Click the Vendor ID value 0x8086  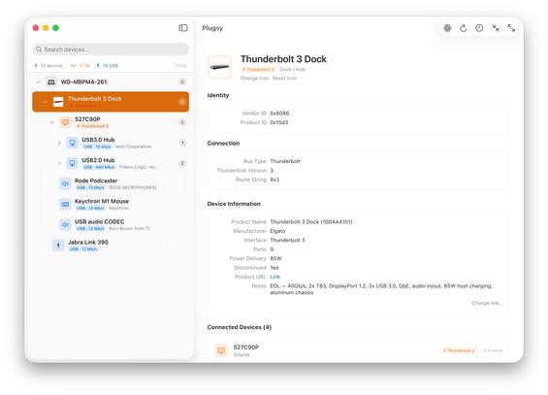click(279, 114)
